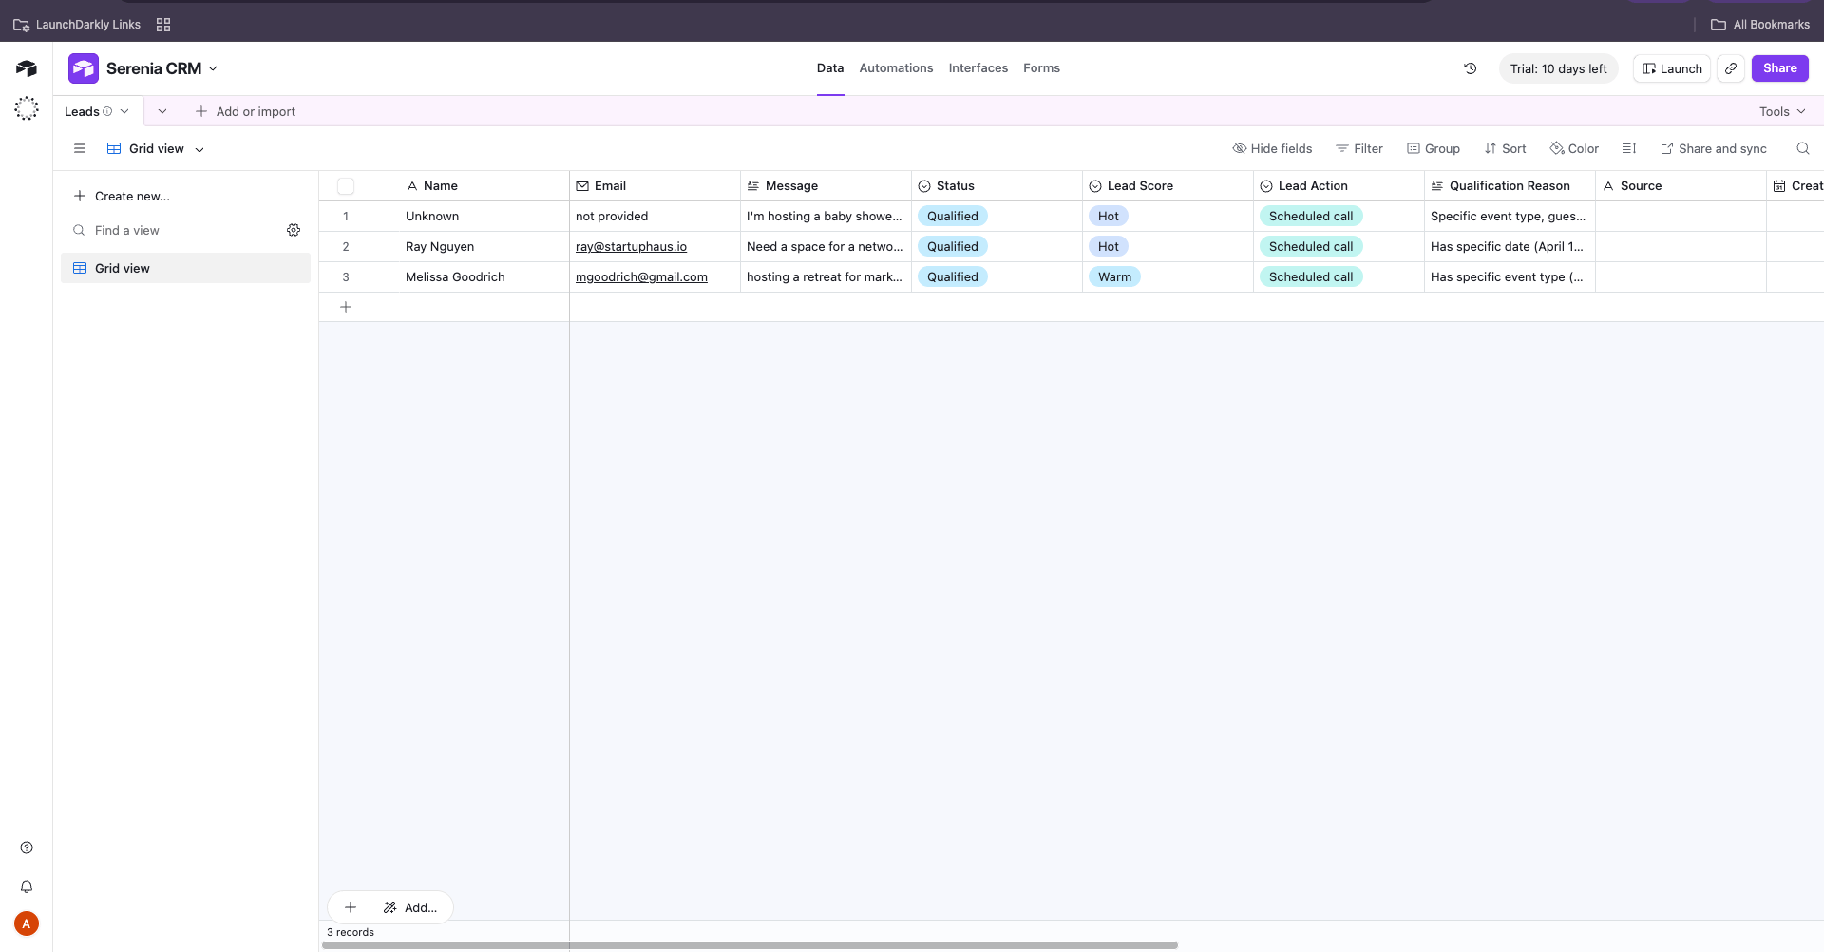Change row height icon in toolbar
Viewport: 1824px width, 952px height.
pos(1628,148)
